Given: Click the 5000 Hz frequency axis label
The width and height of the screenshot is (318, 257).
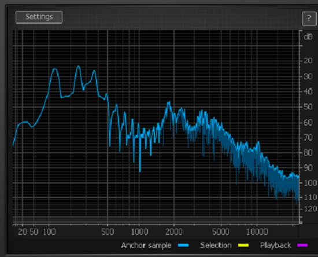Looking at the screenshot, I should point(221,232).
